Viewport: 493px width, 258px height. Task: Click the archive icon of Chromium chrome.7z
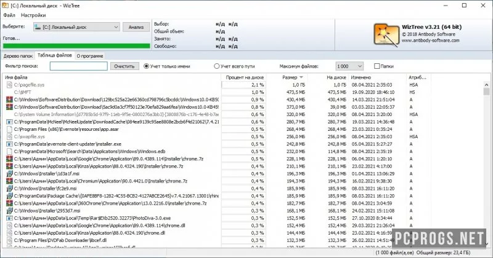coord(9,181)
